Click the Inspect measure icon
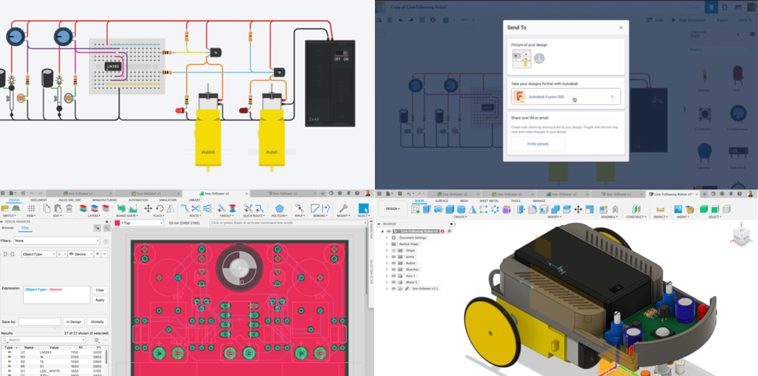The height and width of the screenshot is (376, 758). tap(659, 210)
